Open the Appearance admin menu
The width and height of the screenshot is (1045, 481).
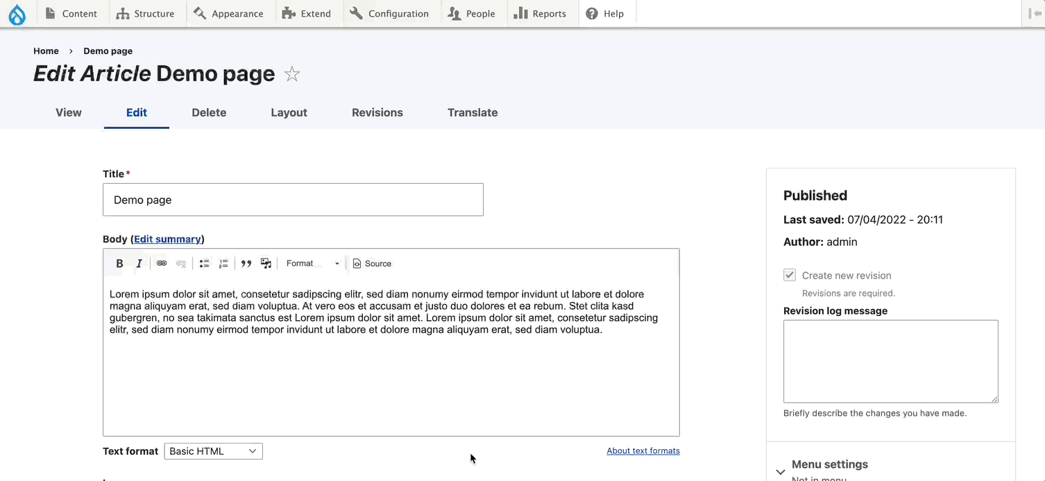(x=229, y=14)
